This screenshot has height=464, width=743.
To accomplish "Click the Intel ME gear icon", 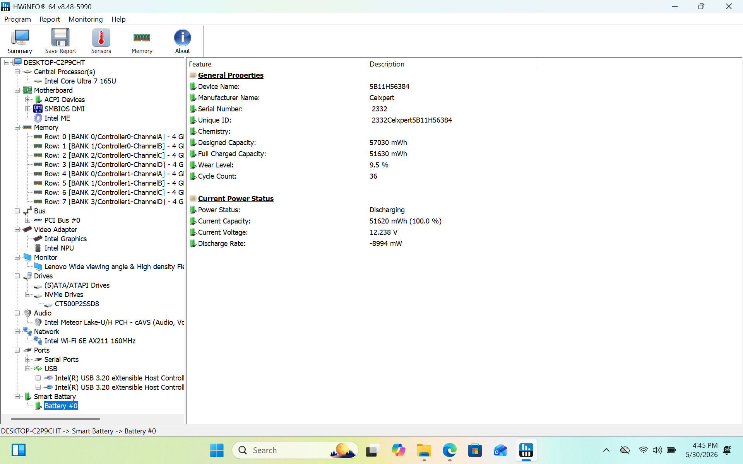I will point(38,118).
